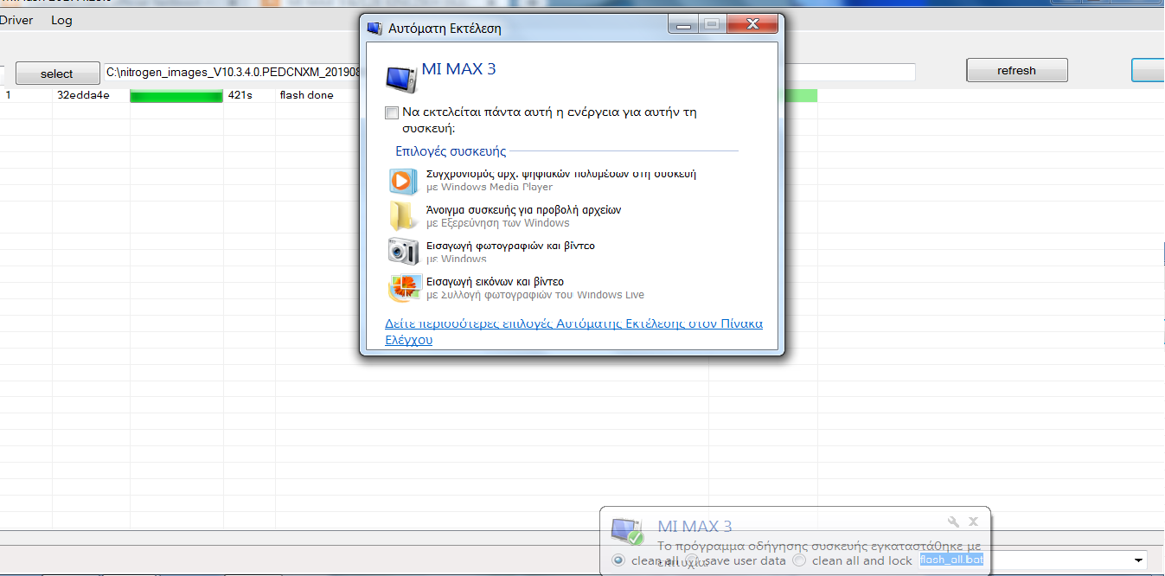Click the MI MAX 3 device icon in the AutoPlay dialog
1165x576 pixels.
401,77
